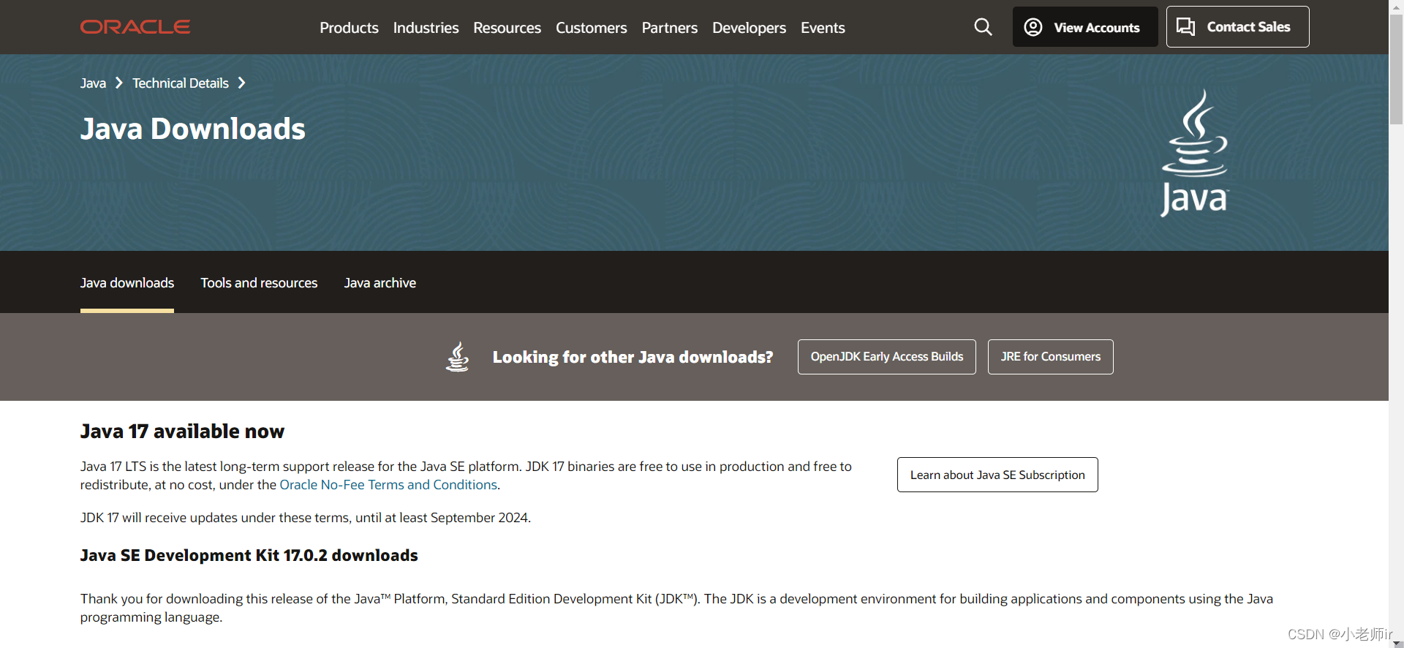Open OpenJDK Early Access Builds

[x=886, y=357]
